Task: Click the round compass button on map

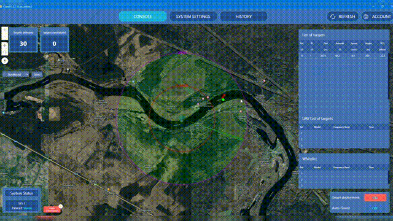Action: 5,61
